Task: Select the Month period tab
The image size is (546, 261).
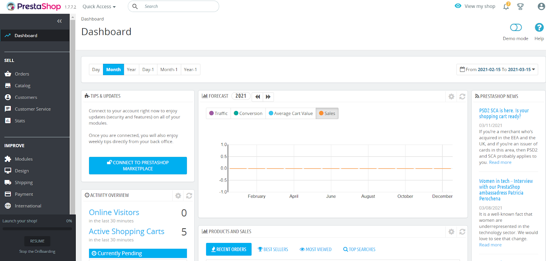Action: click(113, 70)
